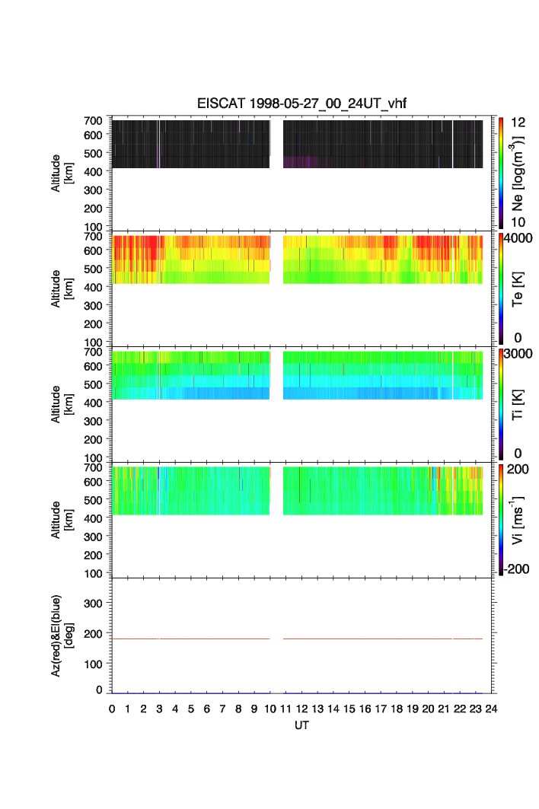The width and height of the screenshot is (539, 809).
Task: Click the 12 hour tick on UT axis
Action: point(301,709)
